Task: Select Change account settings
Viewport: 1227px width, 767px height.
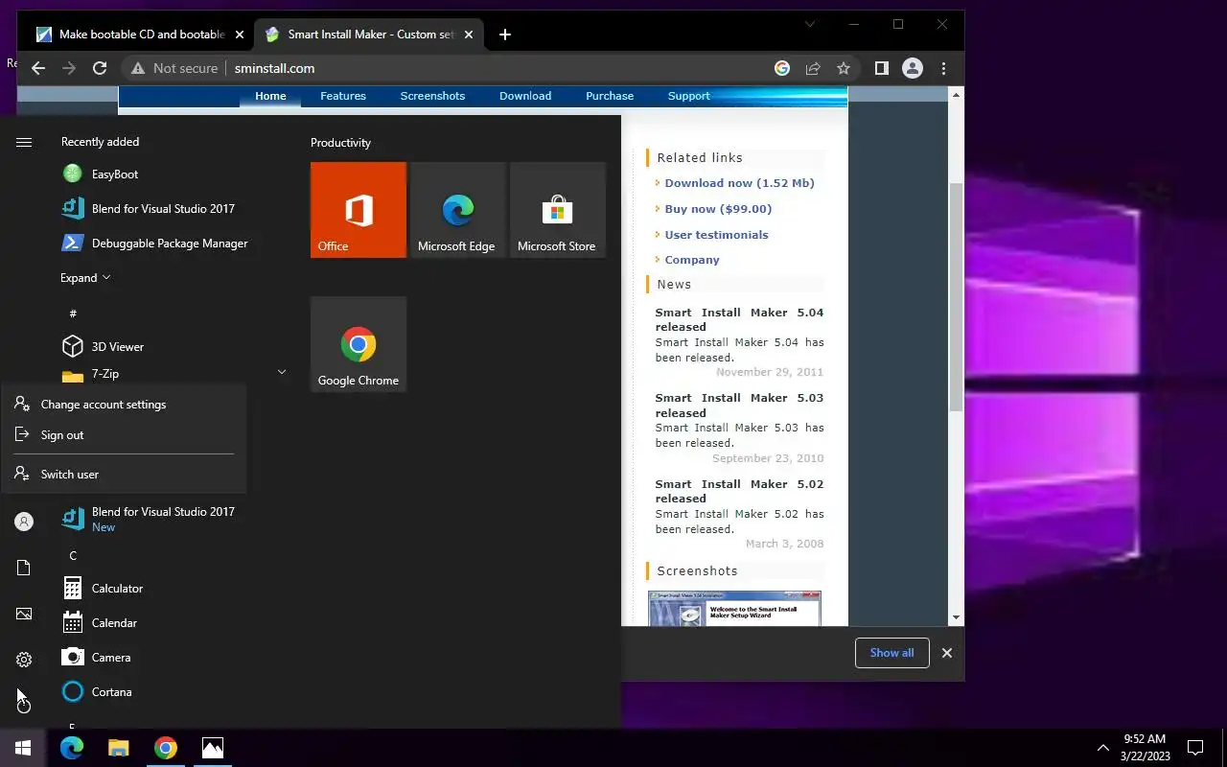Action: (x=124, y=405)
